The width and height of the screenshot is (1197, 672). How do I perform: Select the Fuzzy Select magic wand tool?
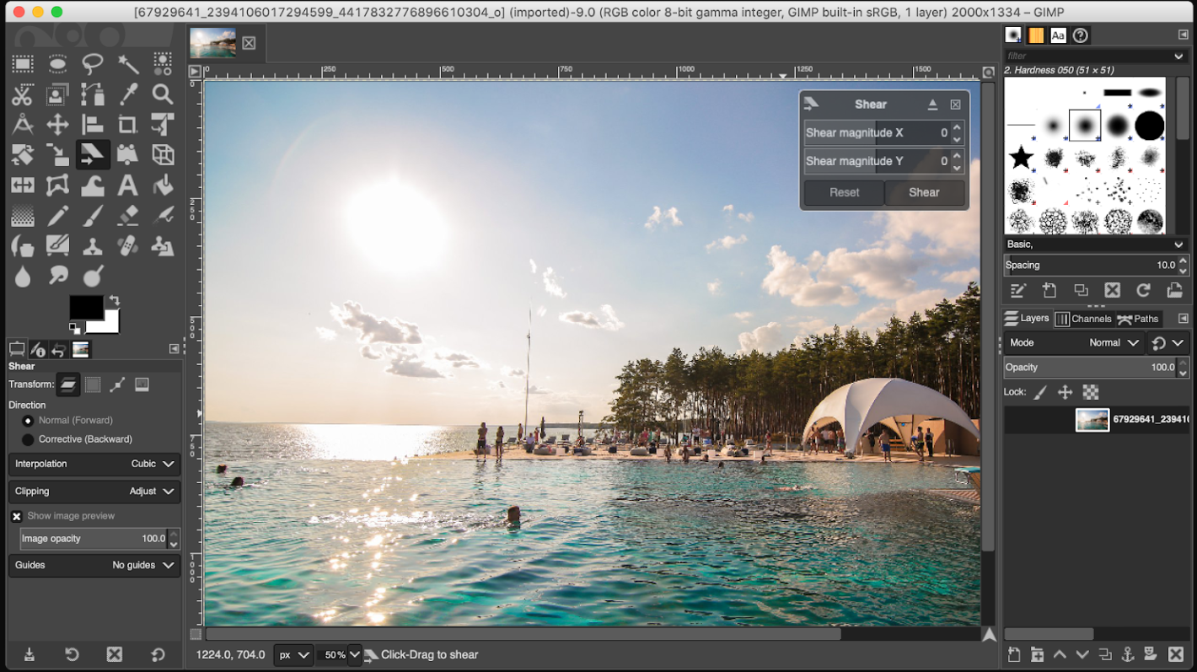127,64
